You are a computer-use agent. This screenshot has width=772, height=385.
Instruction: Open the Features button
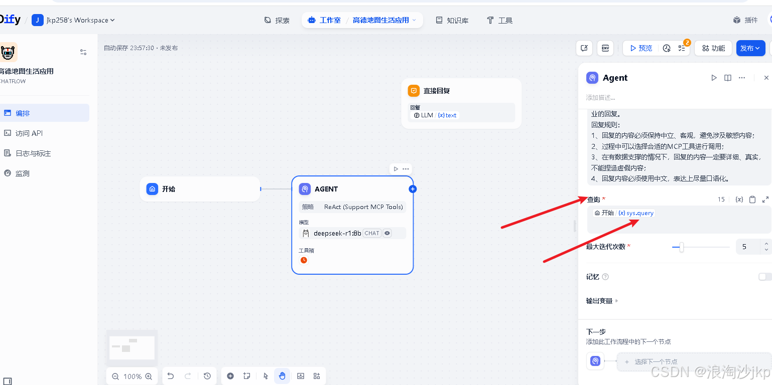(713, 48)
